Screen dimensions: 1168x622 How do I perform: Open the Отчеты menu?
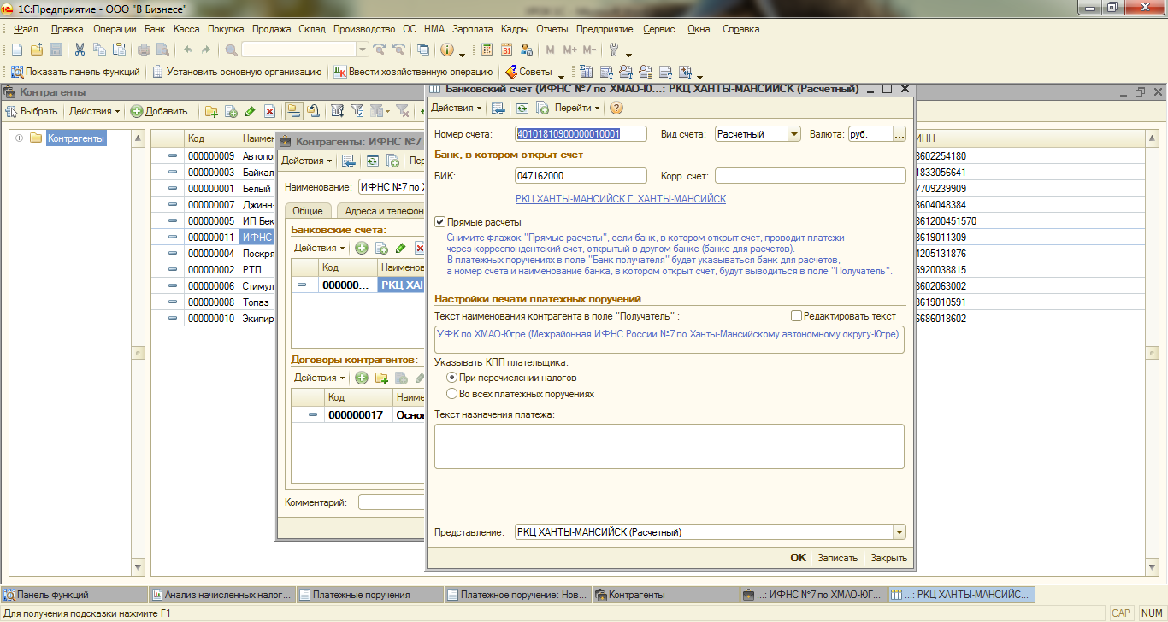tap(552, 29)
